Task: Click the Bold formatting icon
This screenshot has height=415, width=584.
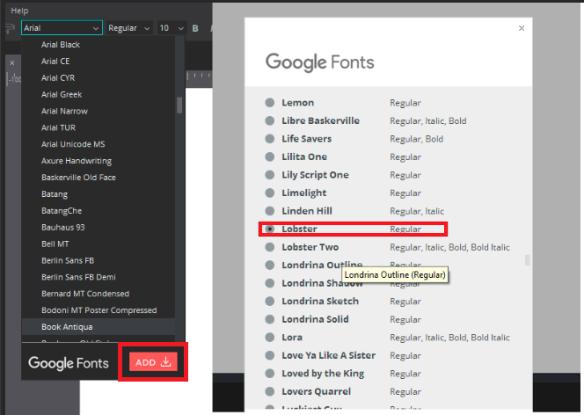Action: pos(194,28)
